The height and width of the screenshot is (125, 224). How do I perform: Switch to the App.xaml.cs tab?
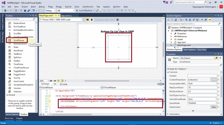point(66,15)
